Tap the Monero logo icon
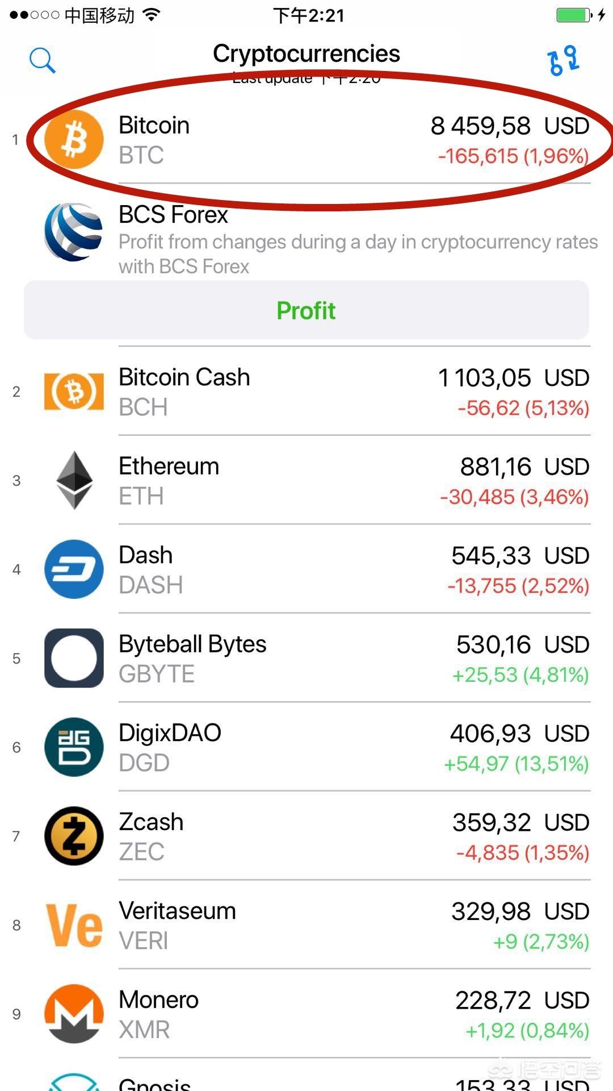 point(74,1014)
